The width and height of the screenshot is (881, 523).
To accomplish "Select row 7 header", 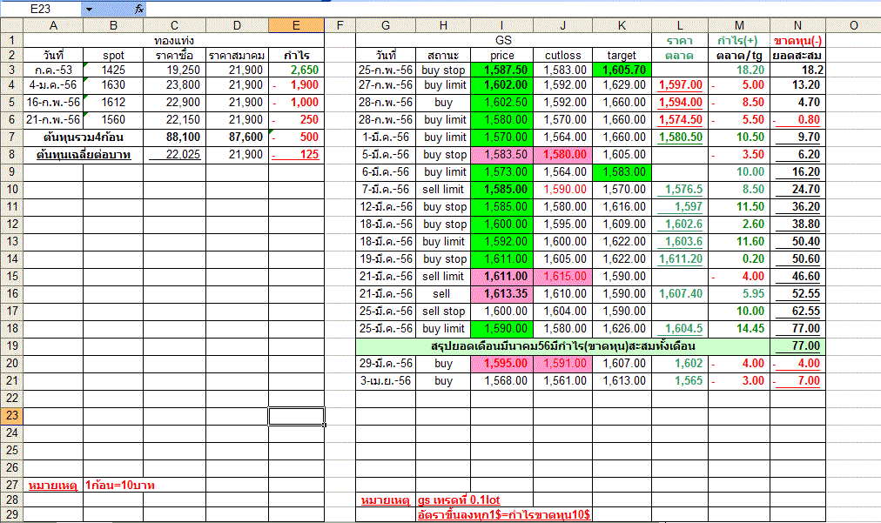I will pos(11,137).
